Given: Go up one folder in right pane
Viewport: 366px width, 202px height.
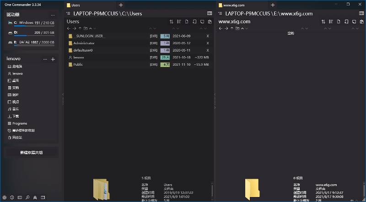Looking at the screenshot, I should [231, 28].
